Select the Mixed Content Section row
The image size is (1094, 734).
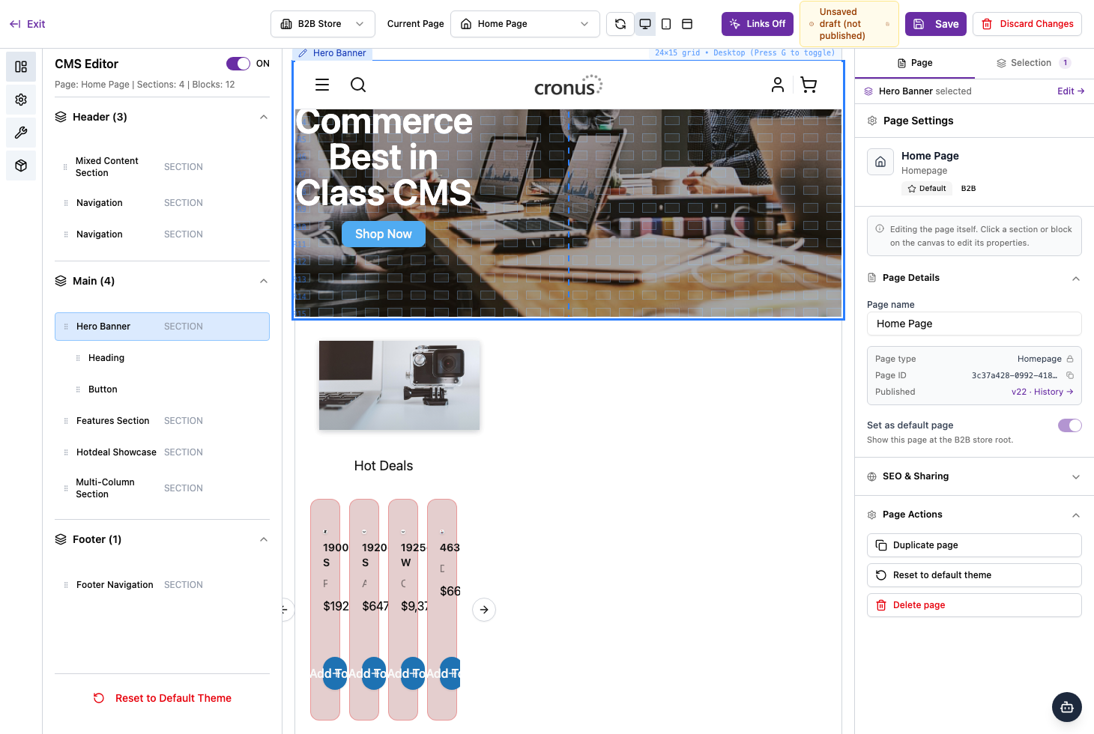162,167
